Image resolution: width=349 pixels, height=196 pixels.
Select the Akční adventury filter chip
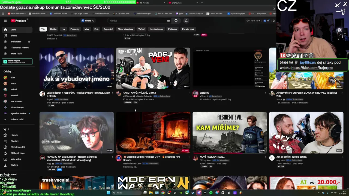(x=125, y=29)
